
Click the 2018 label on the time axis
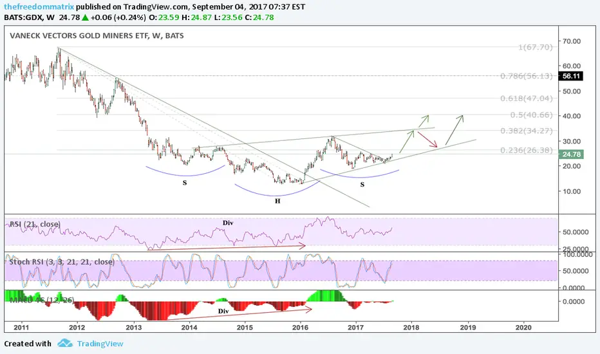pos(411,327)
